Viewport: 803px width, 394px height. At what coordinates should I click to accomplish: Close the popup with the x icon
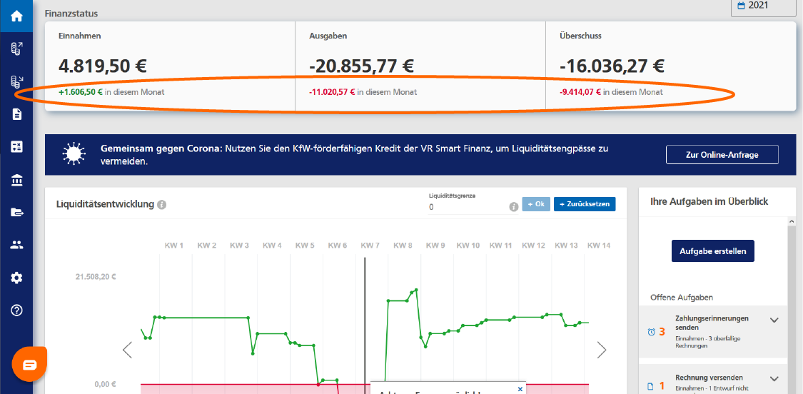pyautogui.click(x=520, y=389)
